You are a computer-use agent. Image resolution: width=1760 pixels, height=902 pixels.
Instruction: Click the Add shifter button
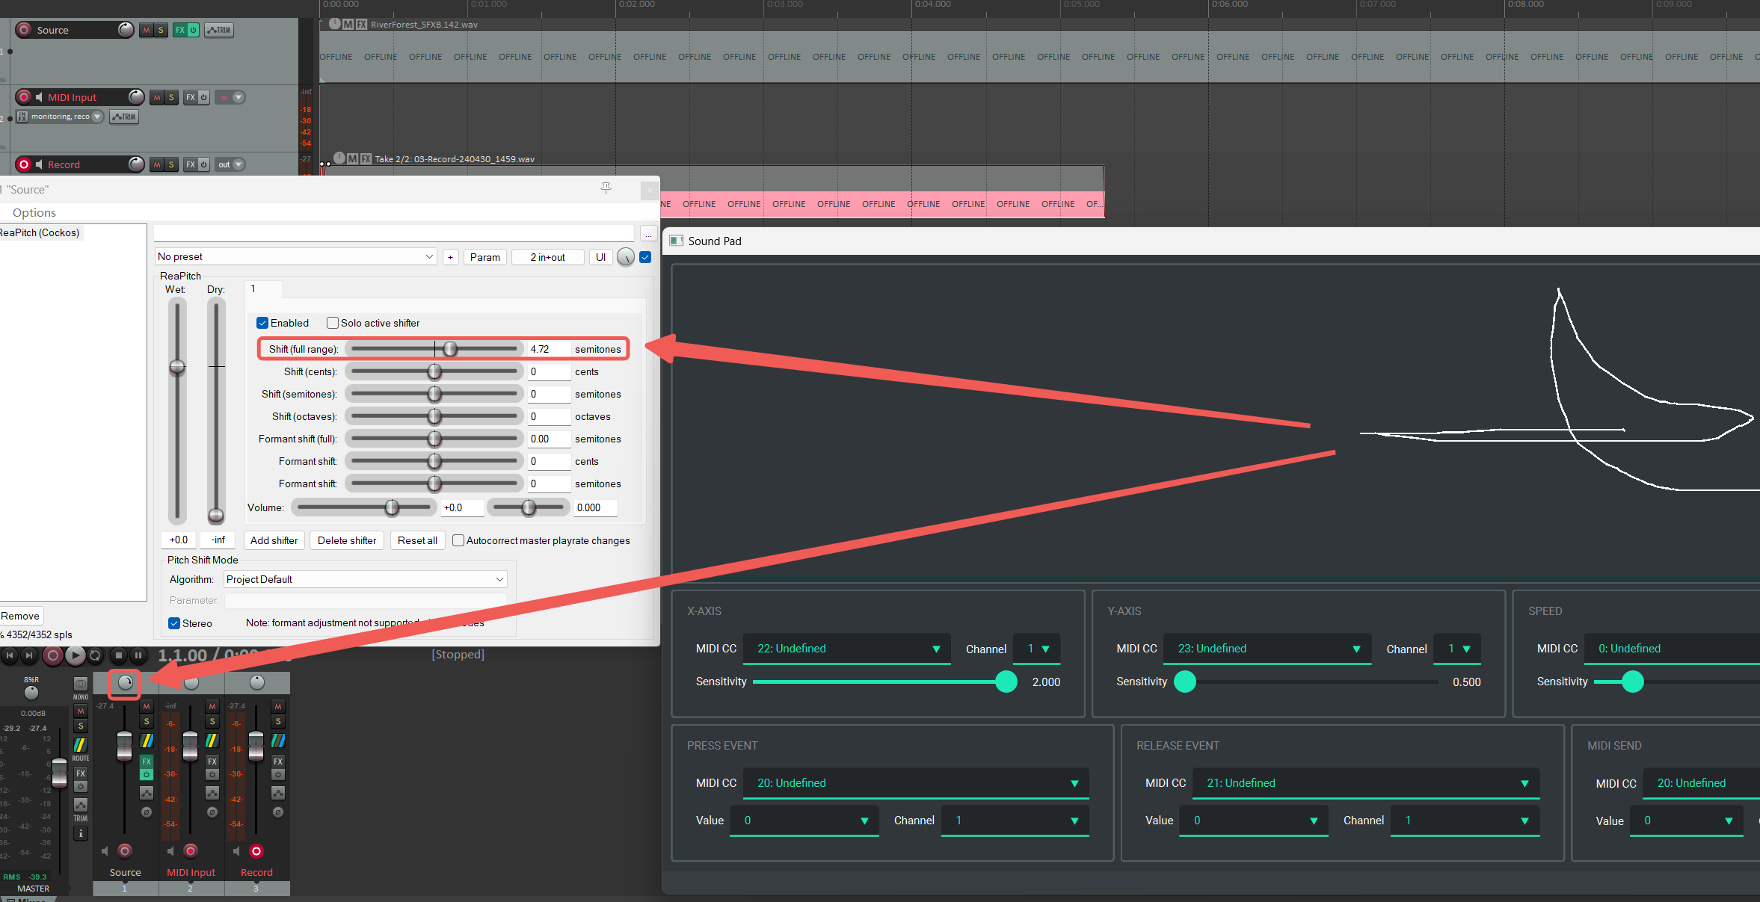(x=274, y=540)
